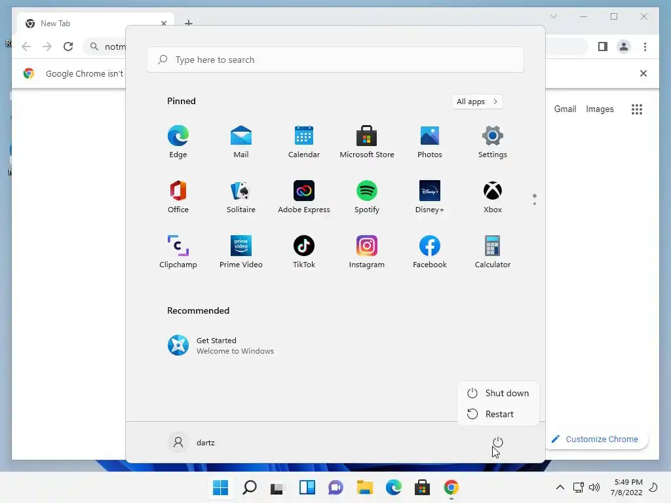The image size is (671, 503).
Task: Switch to Chrome from the taskbar
Action: tap(451, 487)
